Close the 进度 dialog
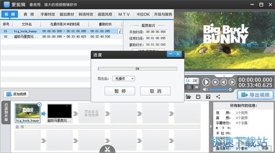Viewport: 275px width, 153px height. pos(178,54)
